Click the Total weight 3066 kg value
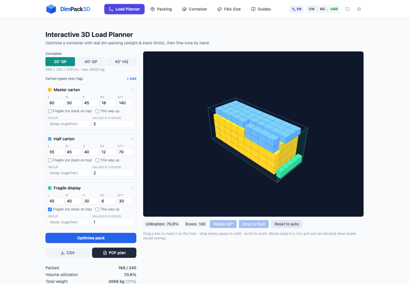This screenshot has width=409, height=284. pos(122,282)
